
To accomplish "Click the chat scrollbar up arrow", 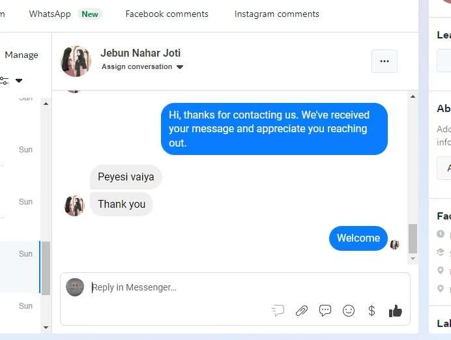I will click(413, 96).
